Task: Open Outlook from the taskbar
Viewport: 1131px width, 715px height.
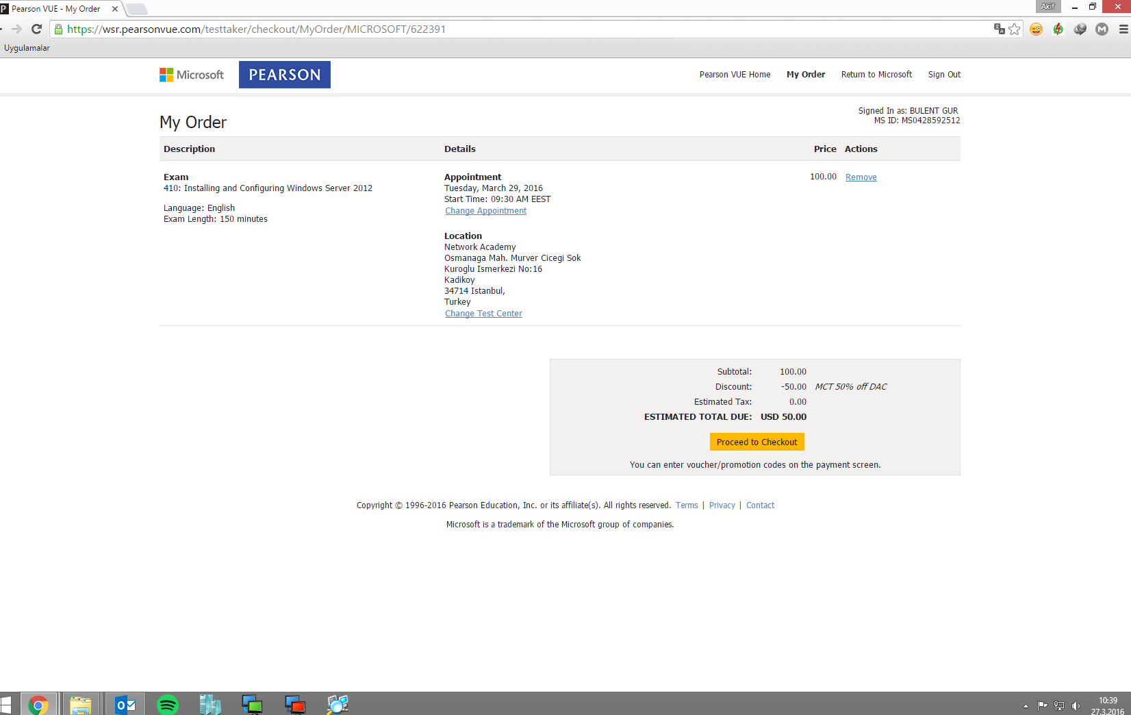Action: point(125,705)
